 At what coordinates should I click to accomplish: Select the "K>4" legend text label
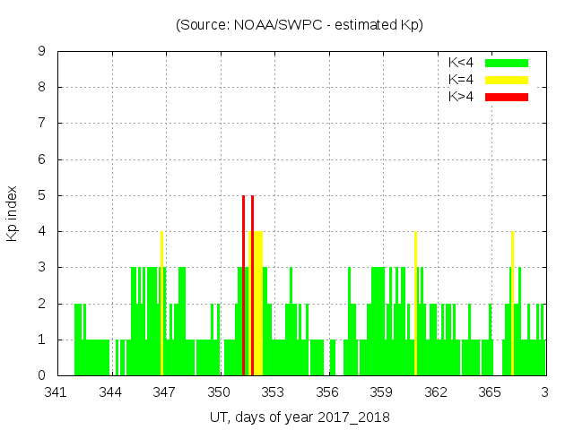pyautogui.click(x=461, y=97)
